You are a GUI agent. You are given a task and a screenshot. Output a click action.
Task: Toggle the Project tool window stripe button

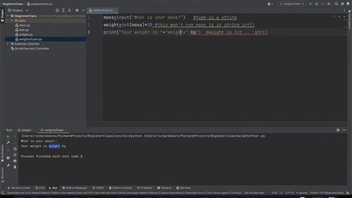[x=2, y=15]
